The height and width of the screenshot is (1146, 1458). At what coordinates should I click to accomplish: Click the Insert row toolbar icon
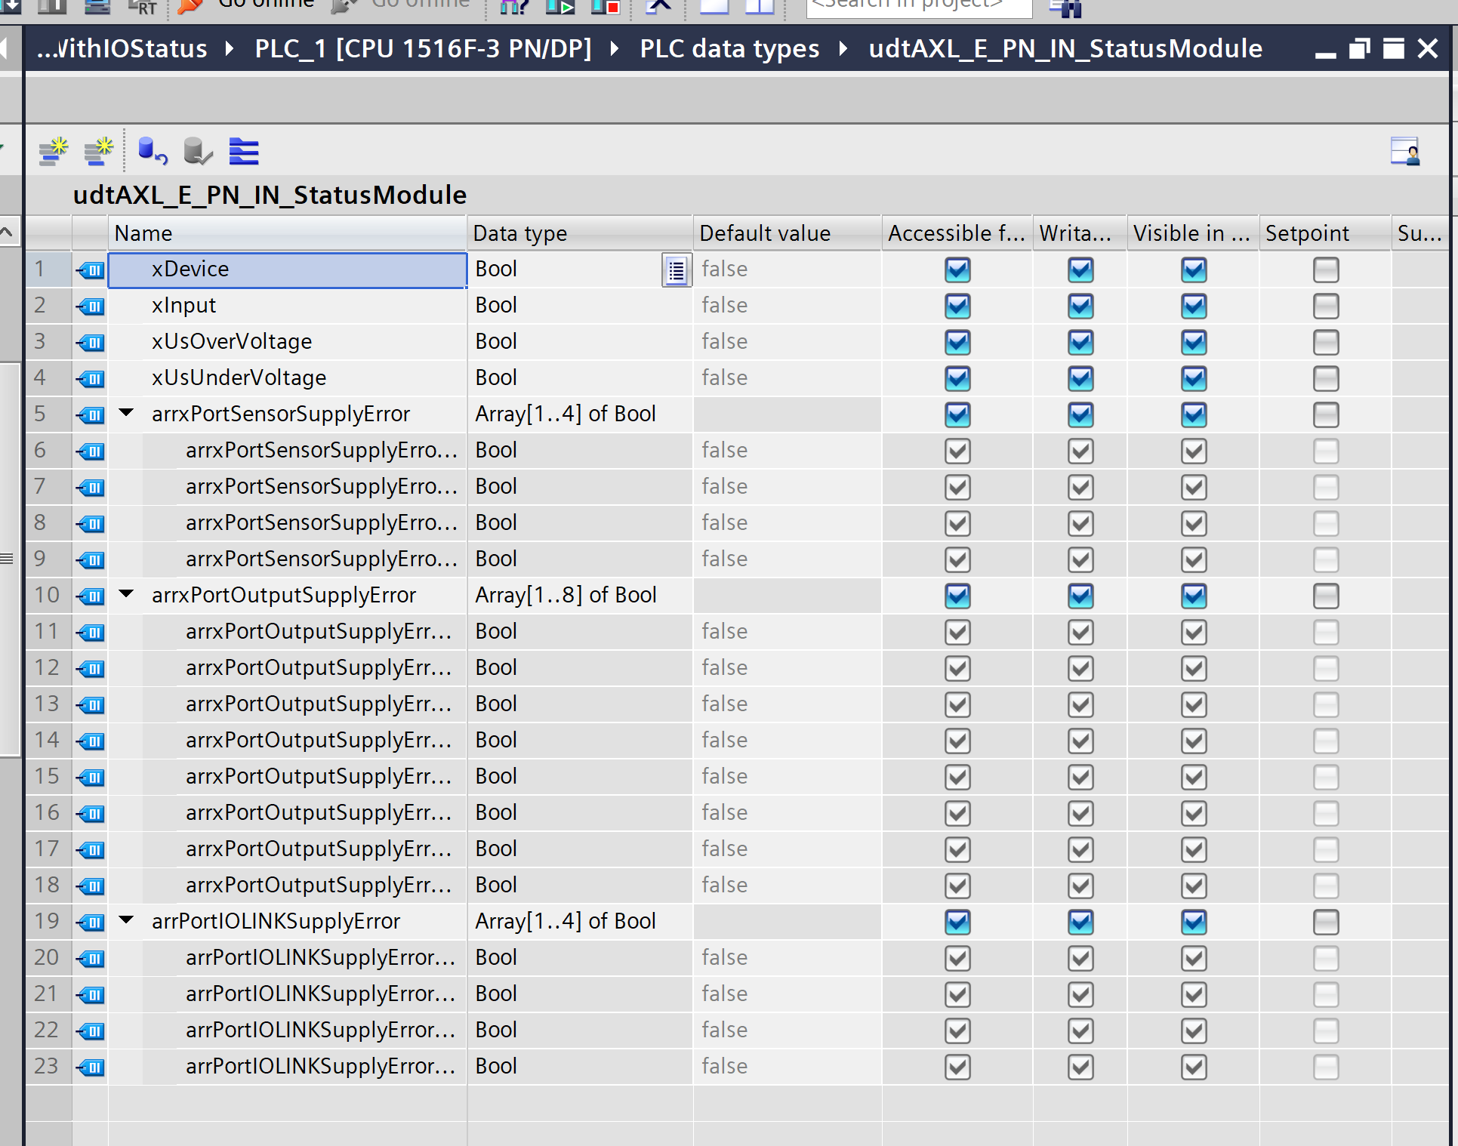click(x=53, y=152)
